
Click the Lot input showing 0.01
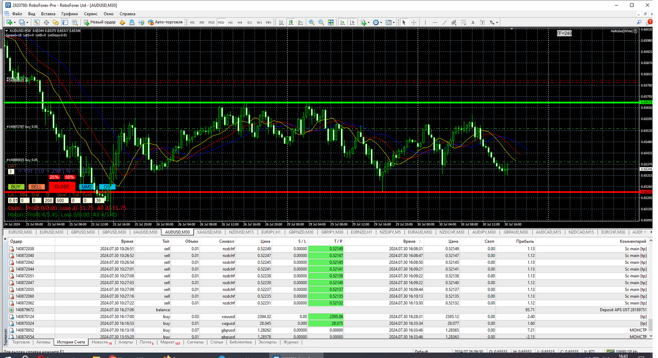13,200
